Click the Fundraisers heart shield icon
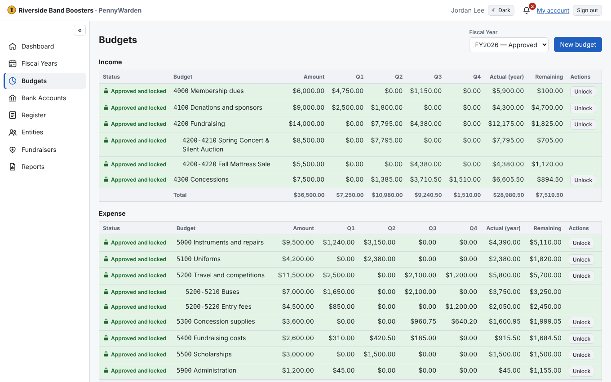 pos(13,150)
